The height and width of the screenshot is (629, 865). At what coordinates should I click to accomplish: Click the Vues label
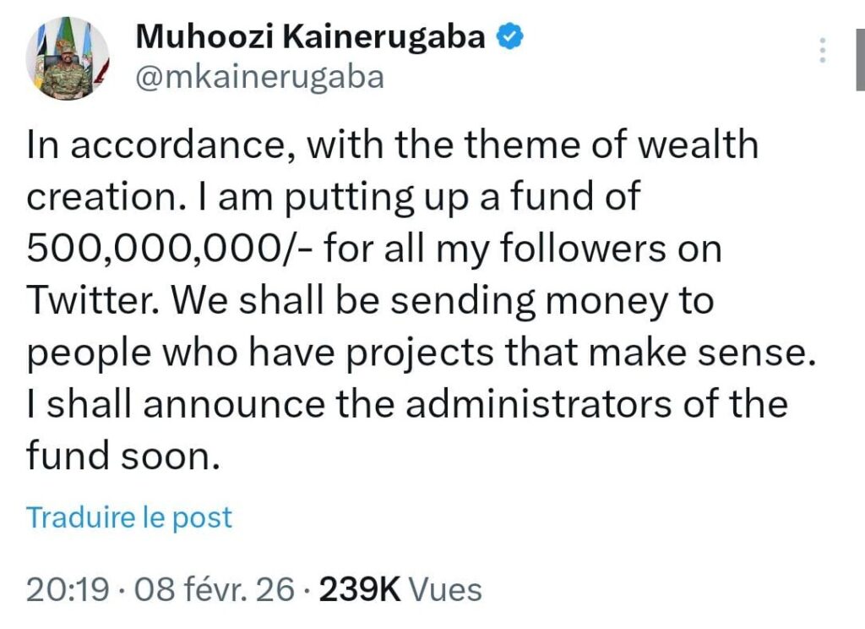pyautogui.click(x=446, y=589)
